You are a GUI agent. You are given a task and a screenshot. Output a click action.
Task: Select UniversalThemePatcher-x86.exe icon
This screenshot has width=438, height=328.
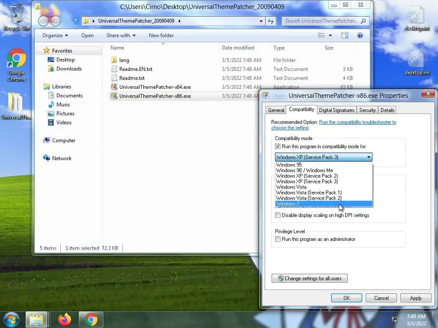(x=114, y=96)
